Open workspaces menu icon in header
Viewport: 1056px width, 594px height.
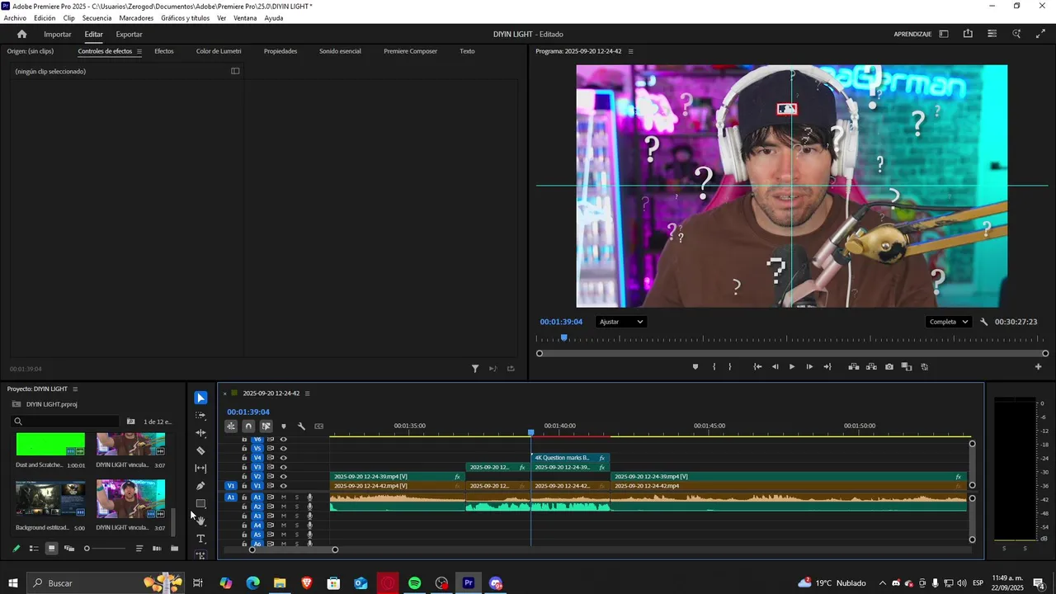click(x=944, y=34)
